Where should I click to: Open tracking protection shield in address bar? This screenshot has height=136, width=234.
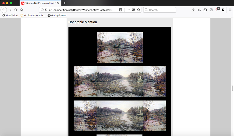[46, 10]
